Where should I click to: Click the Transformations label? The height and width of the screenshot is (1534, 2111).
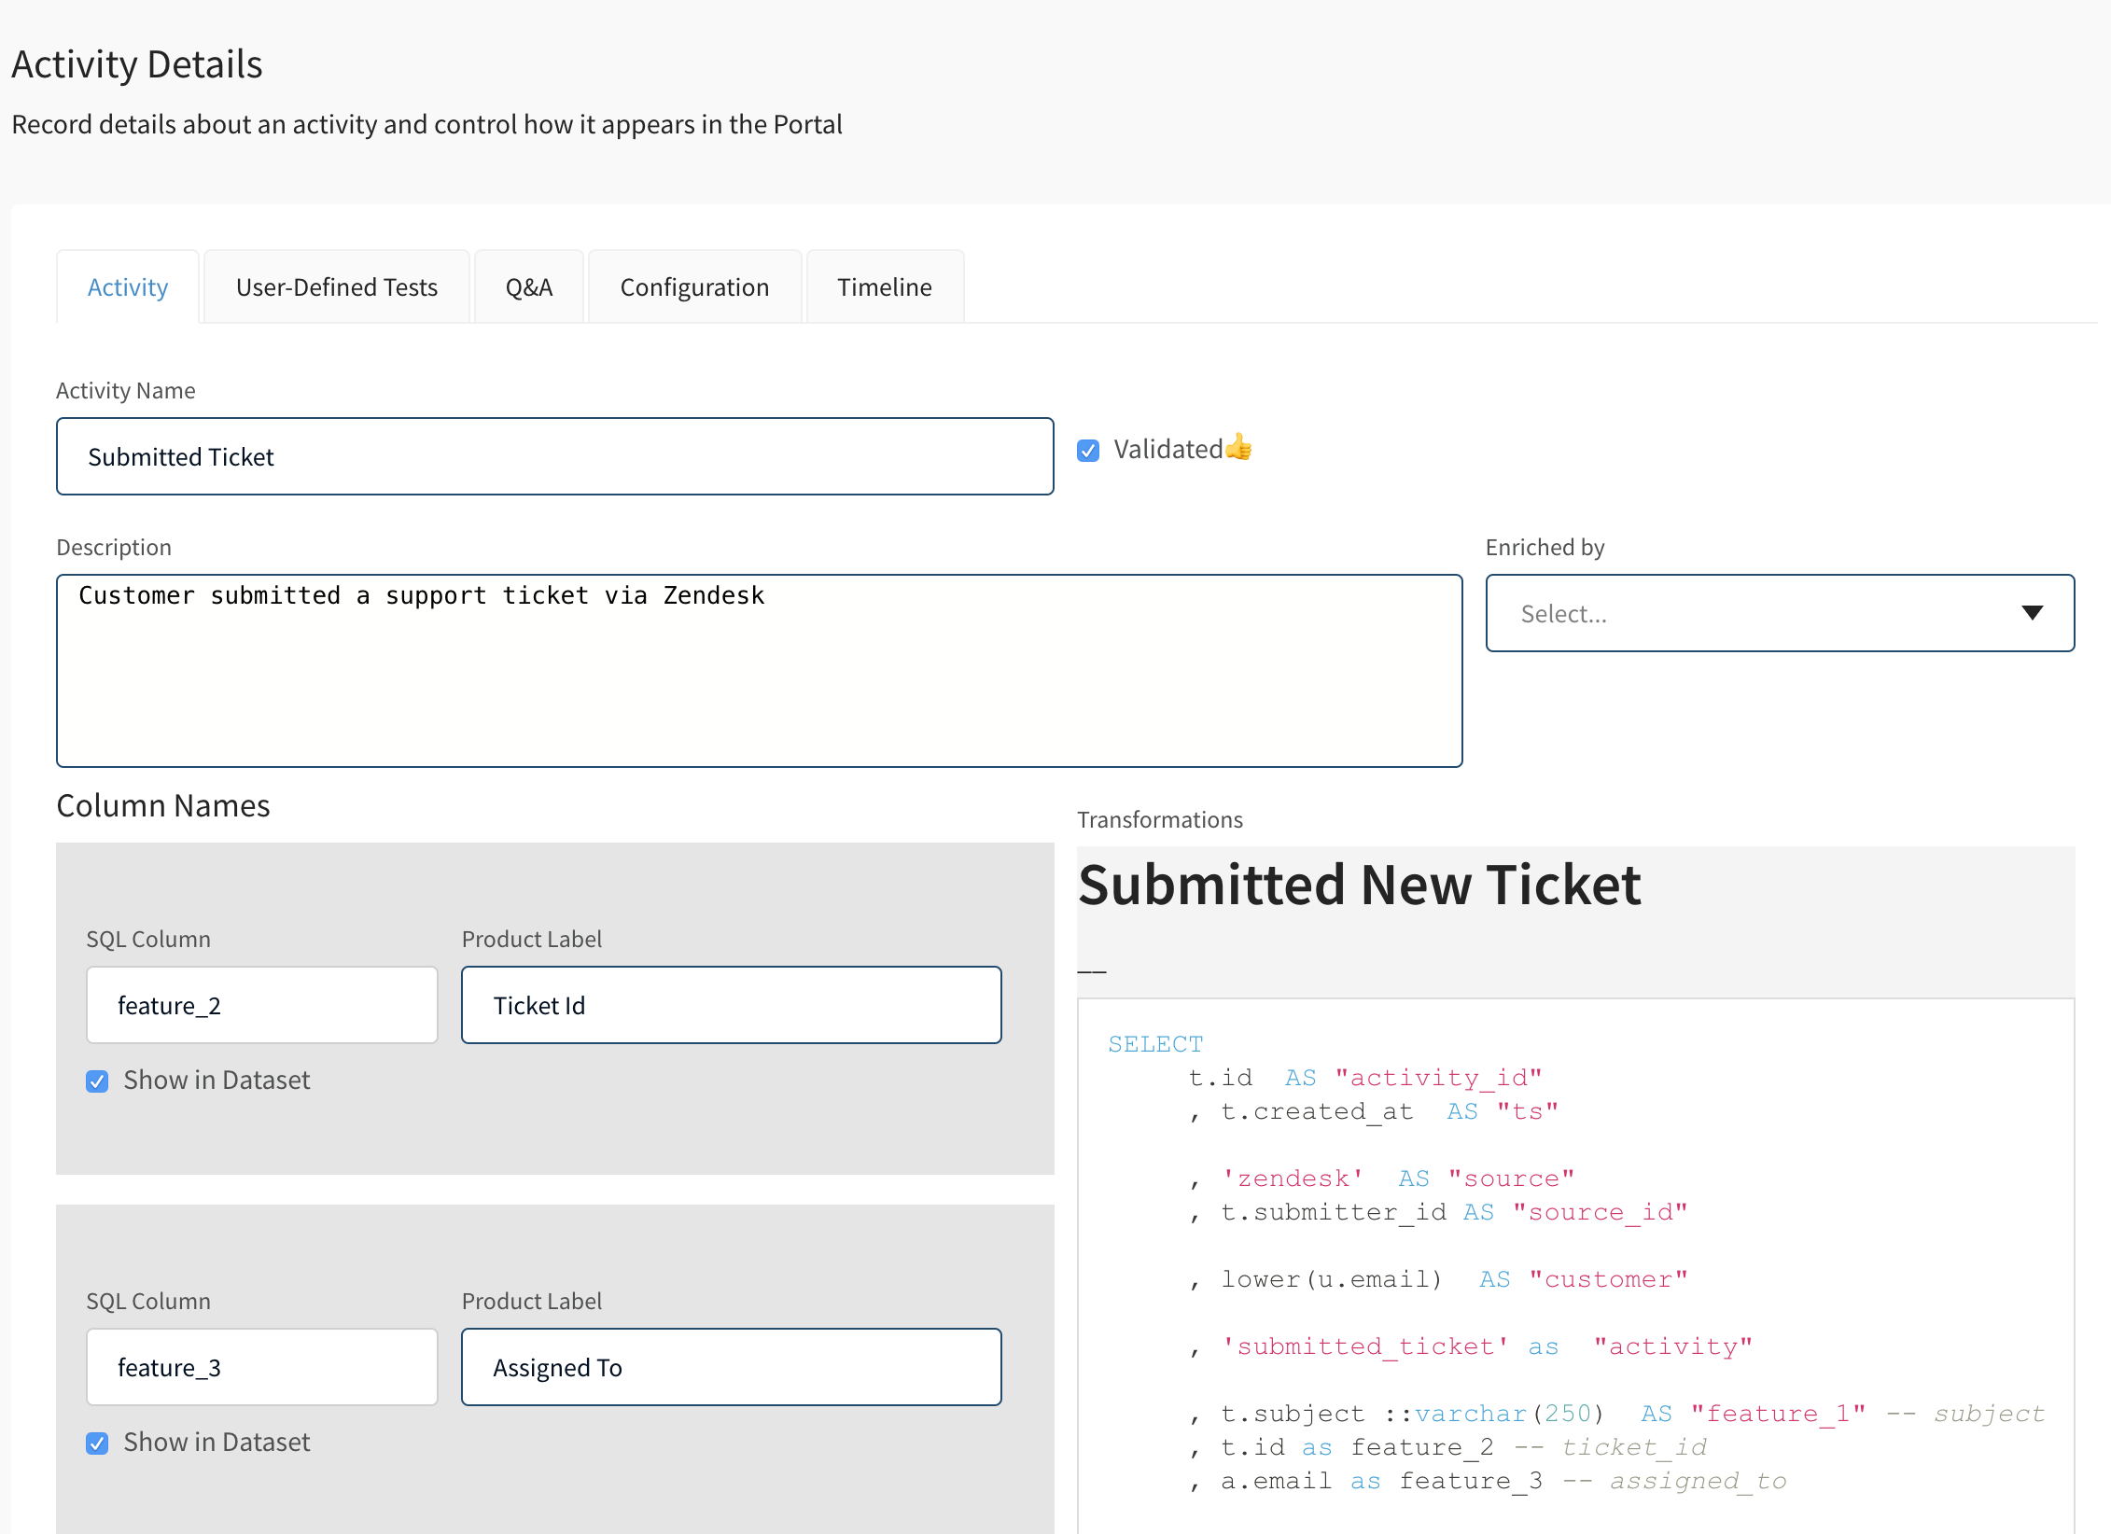[1160, 819]
